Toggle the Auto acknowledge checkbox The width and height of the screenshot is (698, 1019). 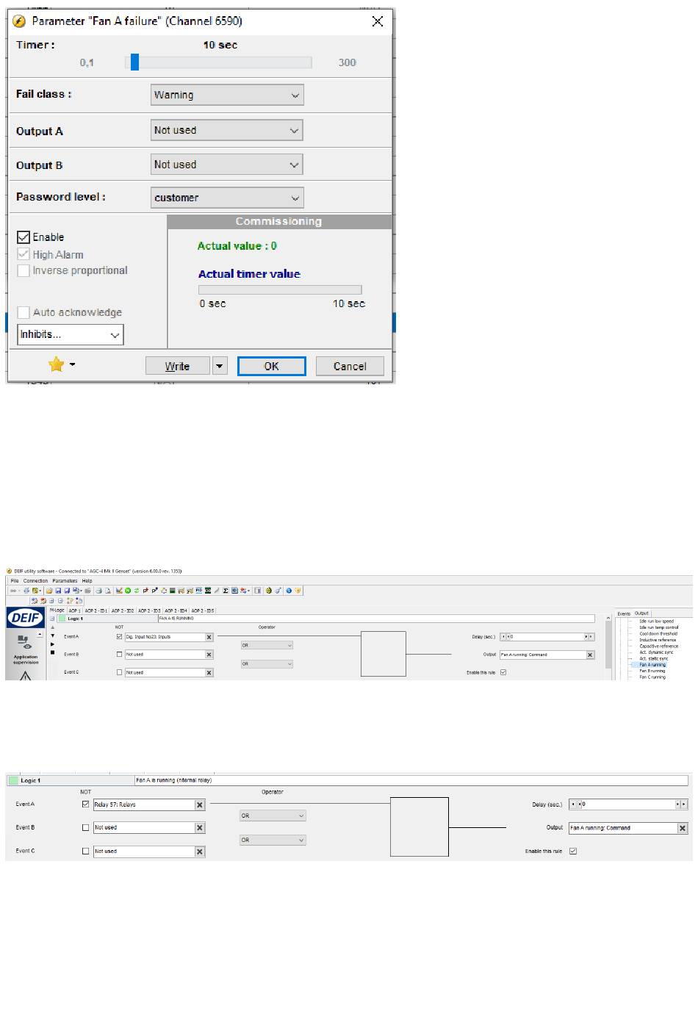[24, 312]
